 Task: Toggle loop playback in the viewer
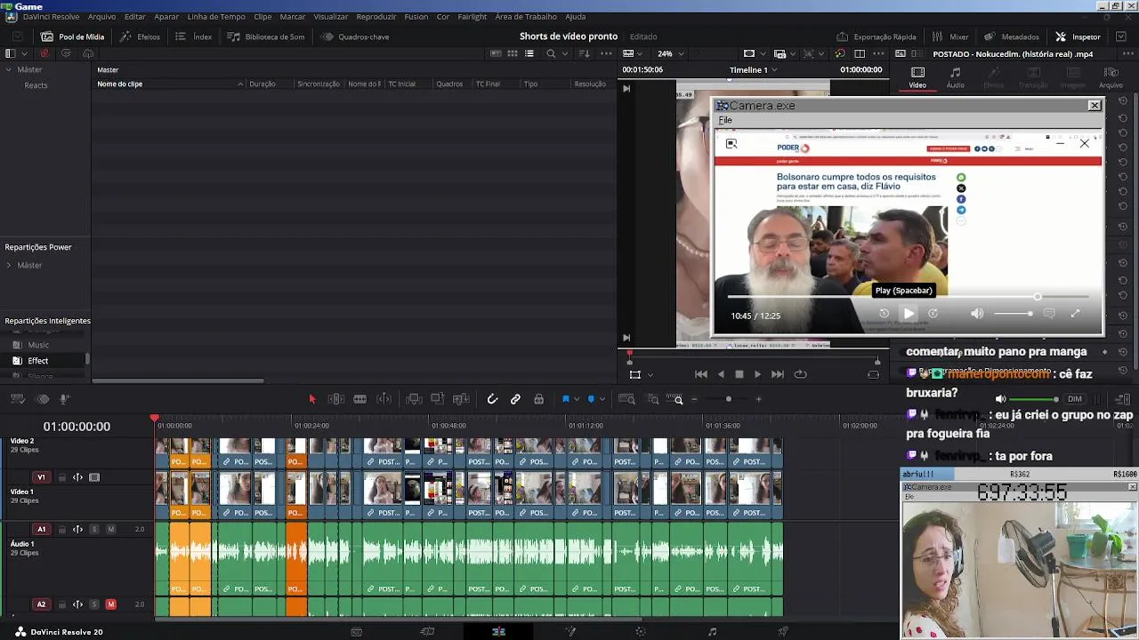[x=800, y=374]
